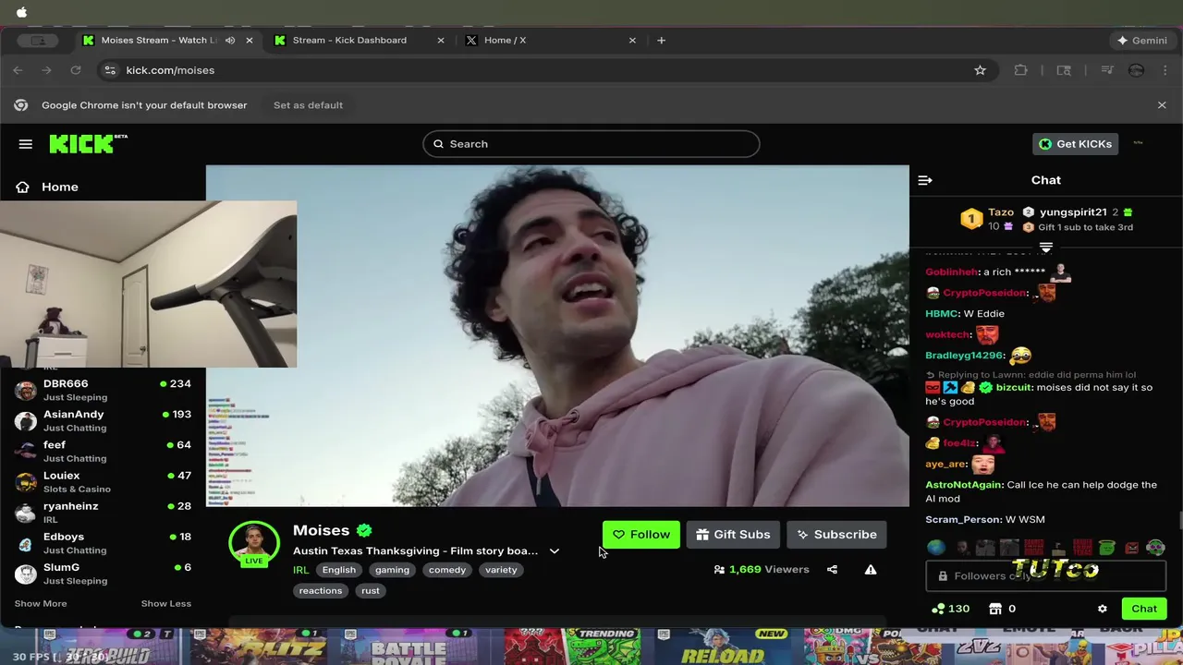The width and height of the screenshot is (1183, 665).
Task: Open Louiex Slots & Casino channel
Action: 103,481
